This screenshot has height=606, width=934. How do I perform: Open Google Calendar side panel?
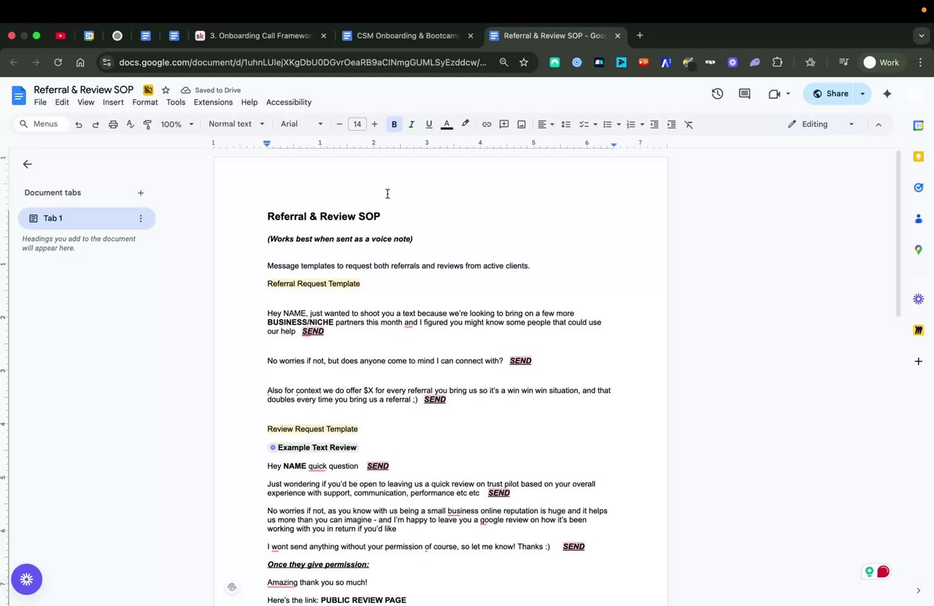tap(919, 125)
